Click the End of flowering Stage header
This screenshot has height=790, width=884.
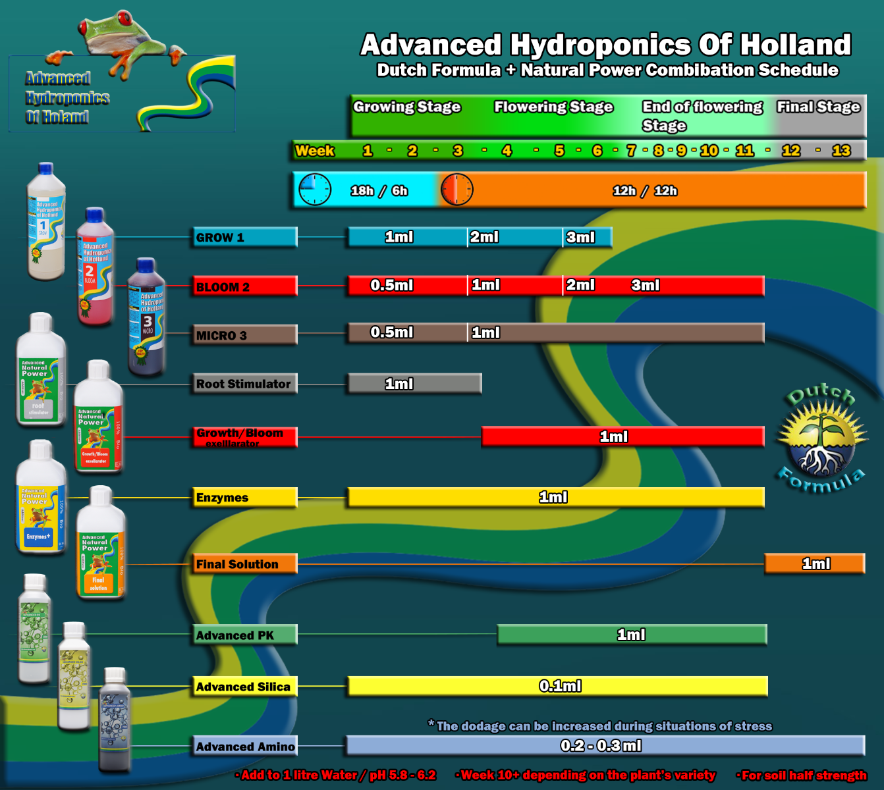pos(702,116)
